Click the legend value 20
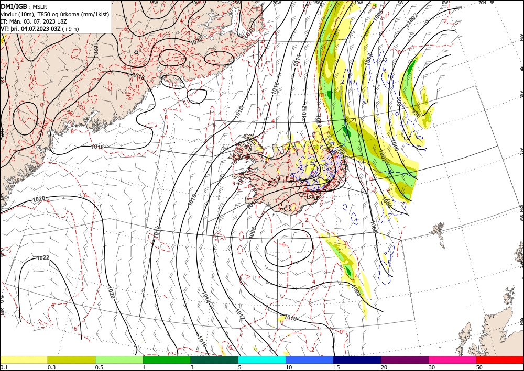The height and width of the screenshot is (371, 524). click(x=384, y=367)
